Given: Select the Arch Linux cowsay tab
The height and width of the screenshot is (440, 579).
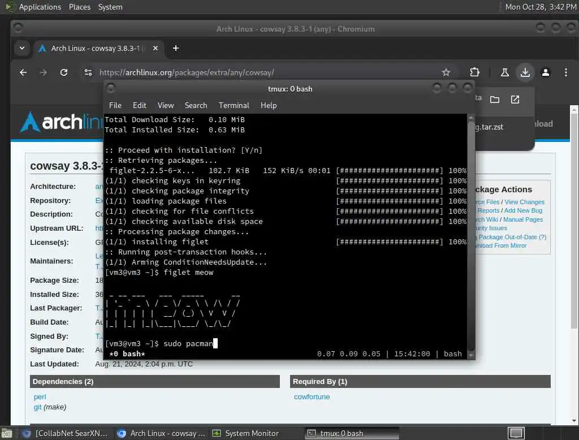Looking at the screenshot, I should 99,49.
